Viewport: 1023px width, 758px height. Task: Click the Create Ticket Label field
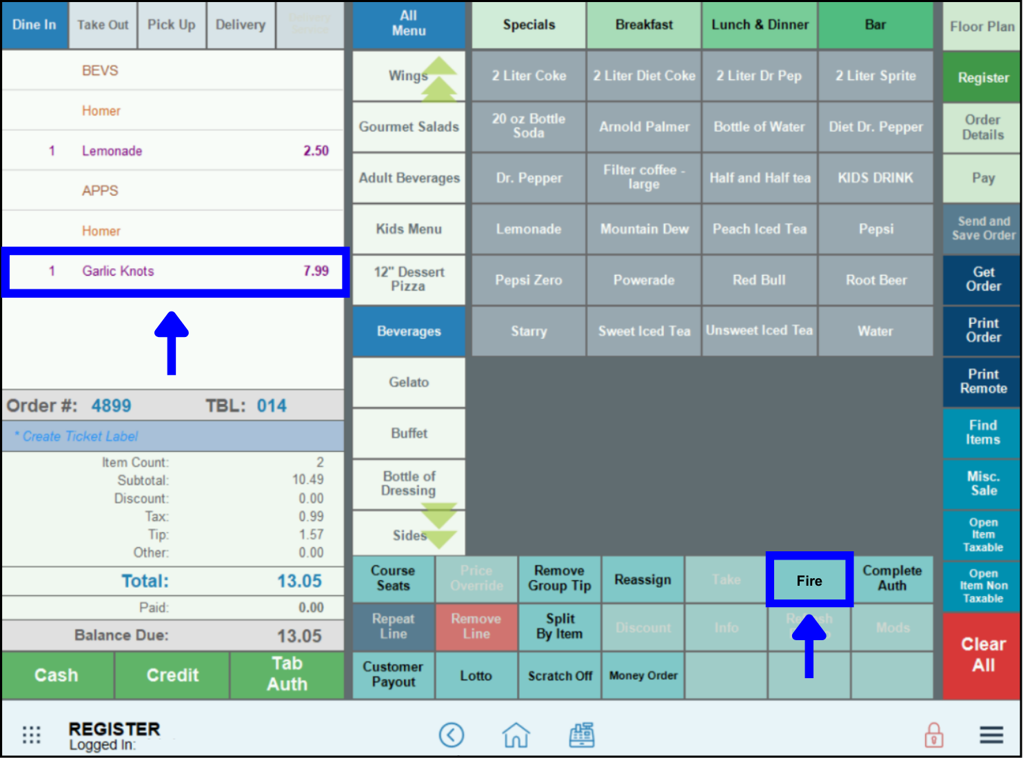[172, 436]
